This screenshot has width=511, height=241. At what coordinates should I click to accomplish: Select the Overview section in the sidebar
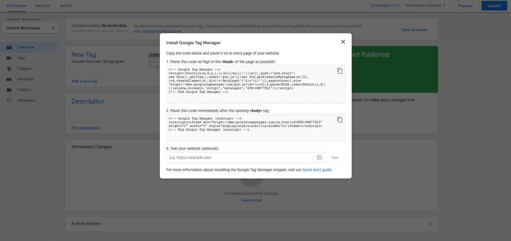coord(25,47)
